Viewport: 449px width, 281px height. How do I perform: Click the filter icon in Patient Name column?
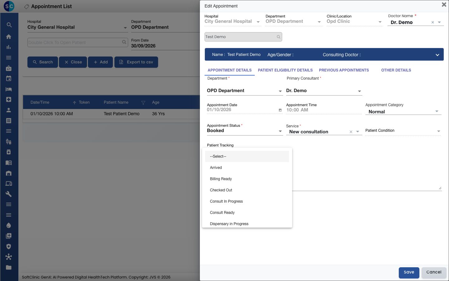point(143,102)
